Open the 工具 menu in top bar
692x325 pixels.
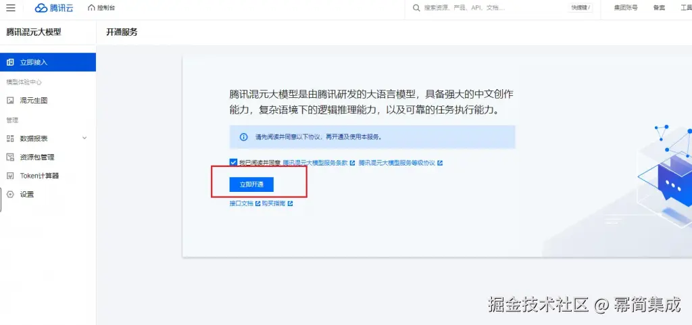tap(687, 8)
